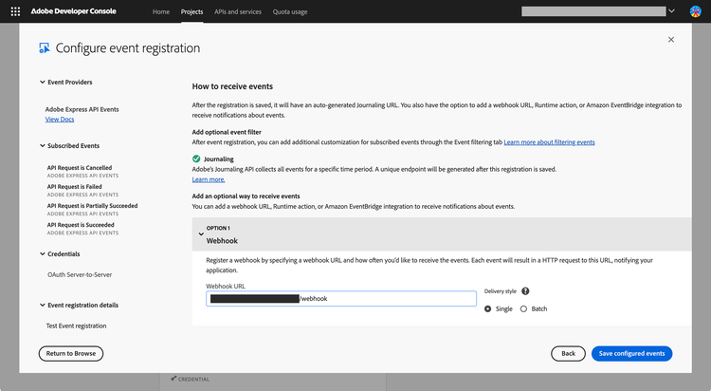Close the Configure event registration dialog
711x391 pixels.
pyautogui.click(x=671, y=40)
